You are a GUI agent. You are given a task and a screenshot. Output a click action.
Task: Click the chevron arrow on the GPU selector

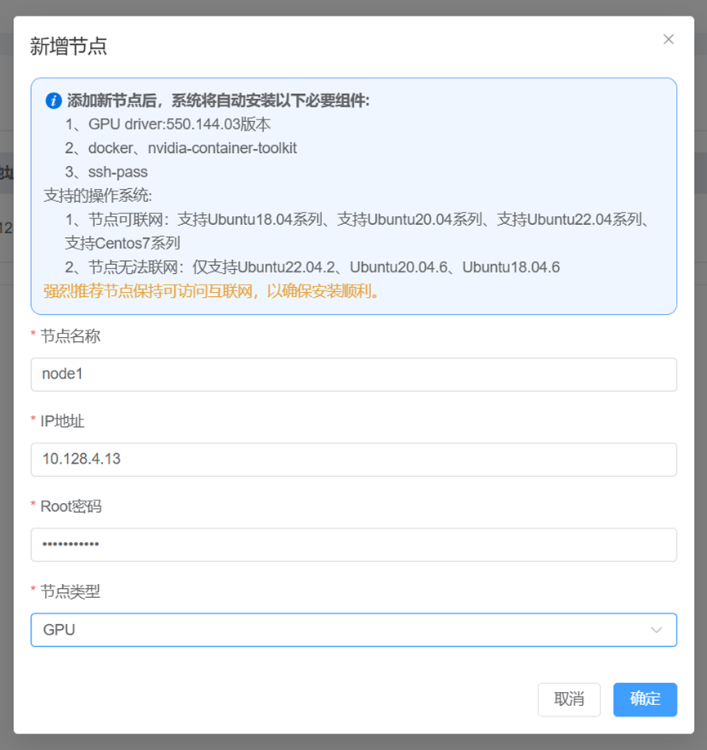click(656, 630)
